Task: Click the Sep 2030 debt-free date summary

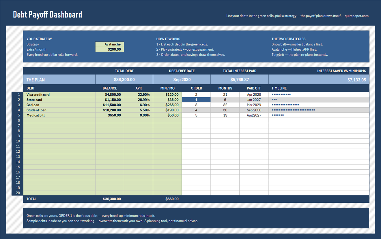Action: (182, 80)
